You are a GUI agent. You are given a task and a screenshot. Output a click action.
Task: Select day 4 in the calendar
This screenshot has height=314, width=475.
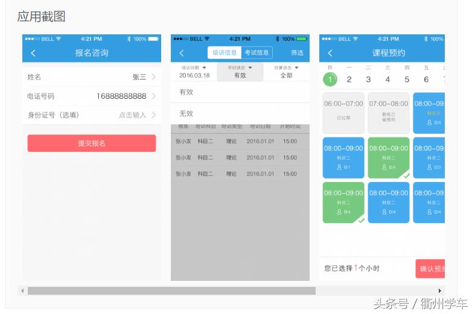coord(387,80)
